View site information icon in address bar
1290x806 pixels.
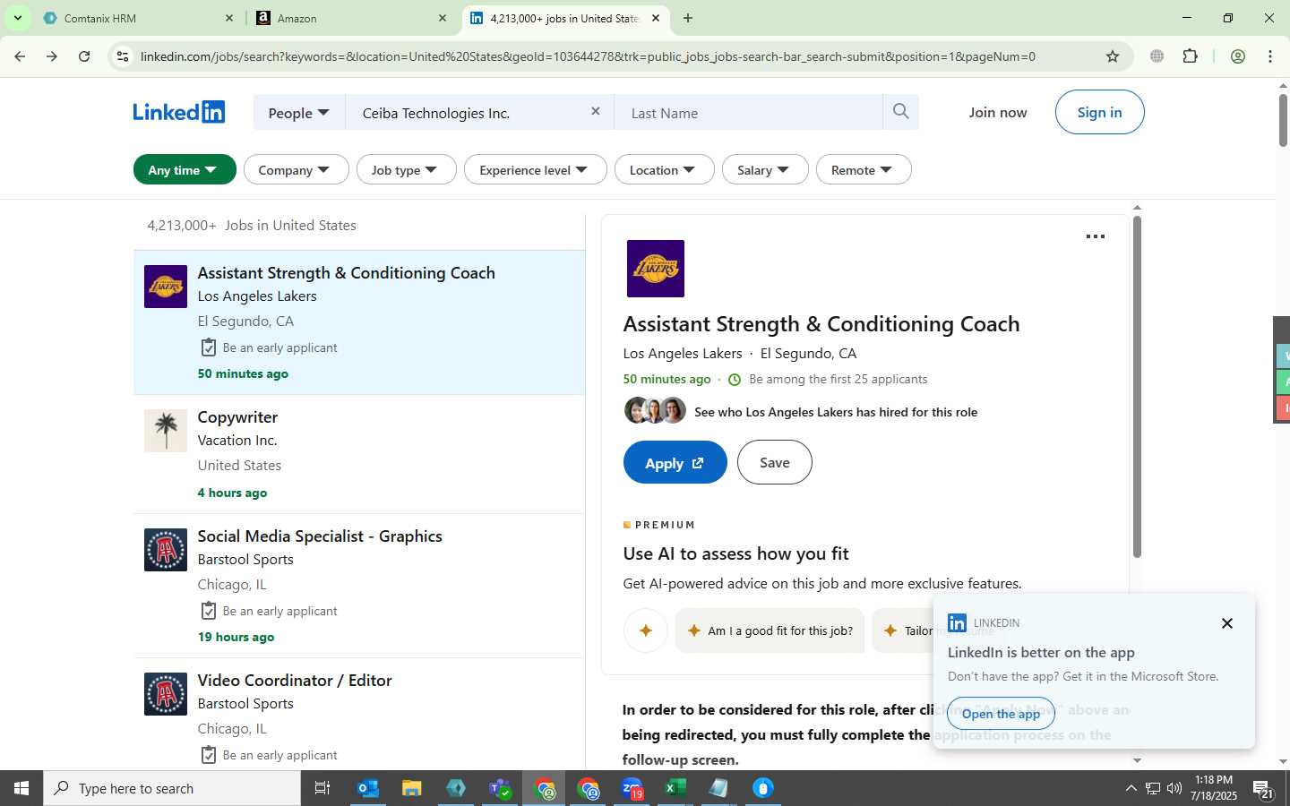click(x=123, y=56)
